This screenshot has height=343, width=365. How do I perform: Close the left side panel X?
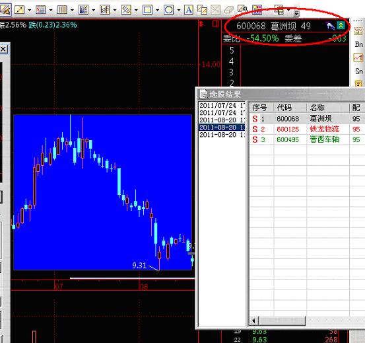3,49
